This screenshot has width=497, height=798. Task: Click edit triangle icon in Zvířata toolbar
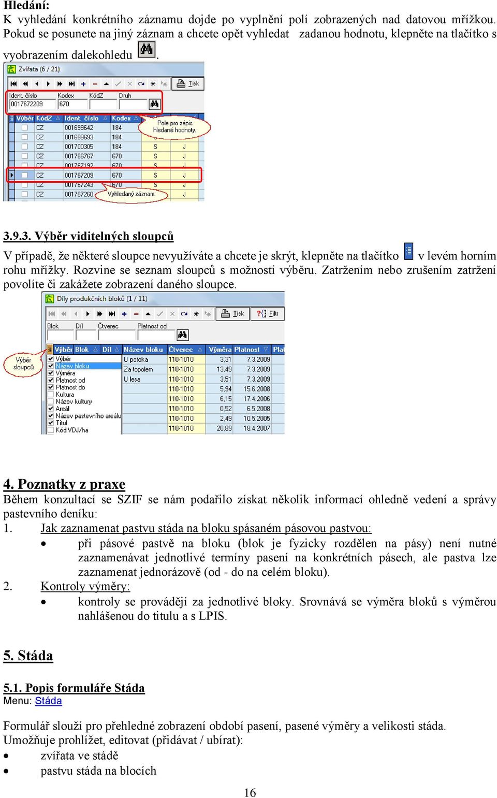click(x=106, y=84)
